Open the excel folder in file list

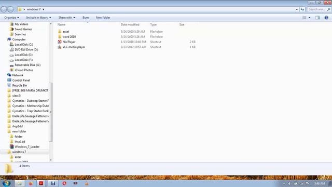pyautogui.click(x=66, y=32)
